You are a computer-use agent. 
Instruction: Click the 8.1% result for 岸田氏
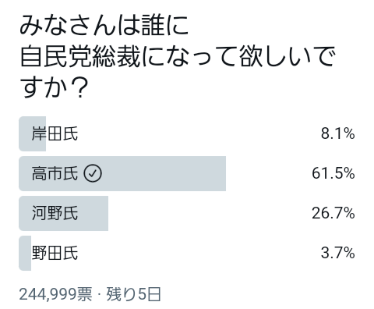(337, 134)
